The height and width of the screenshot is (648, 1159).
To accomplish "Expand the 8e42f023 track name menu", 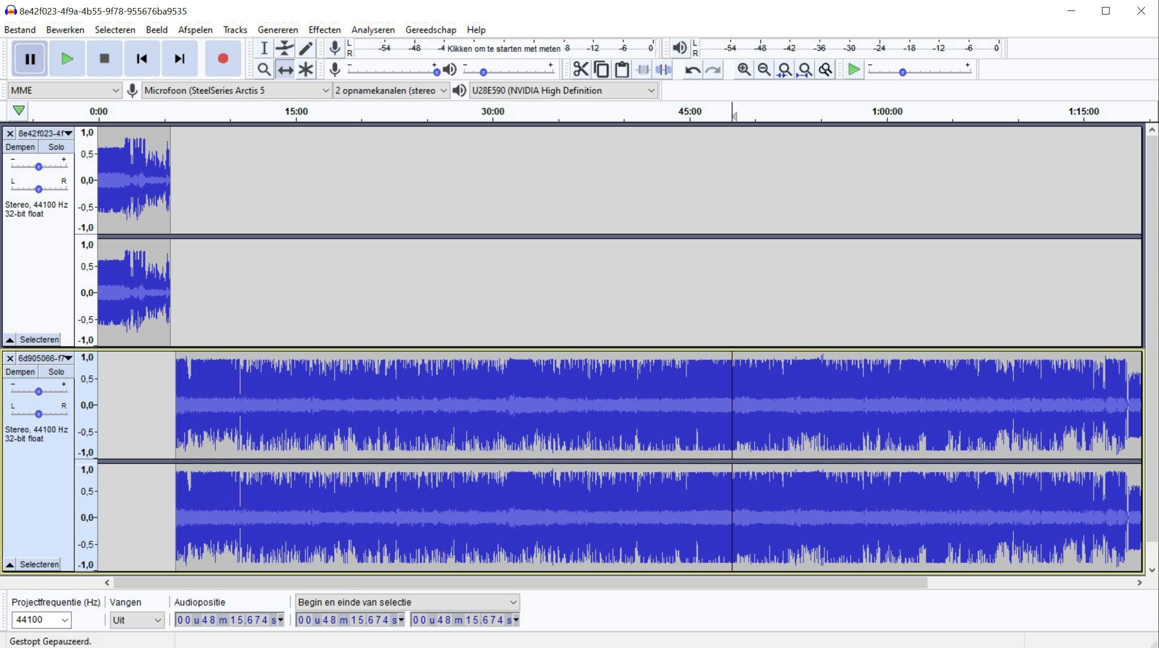I will coord(45,133).
